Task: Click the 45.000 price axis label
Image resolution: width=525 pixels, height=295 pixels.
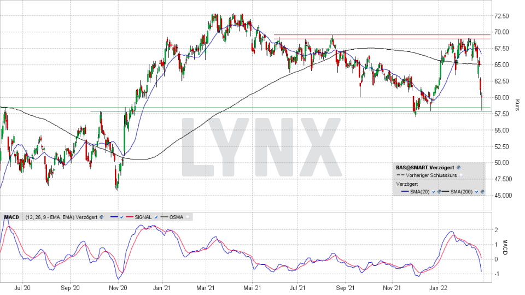Action: (x=503, y=196)
